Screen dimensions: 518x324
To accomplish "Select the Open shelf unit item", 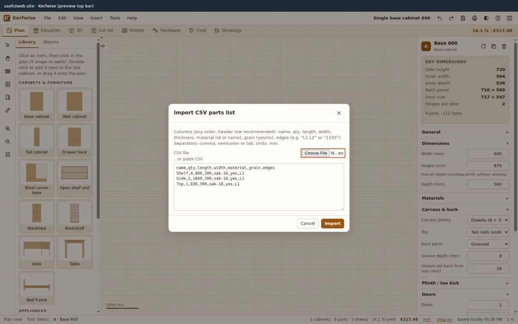I will click(75, 178).
